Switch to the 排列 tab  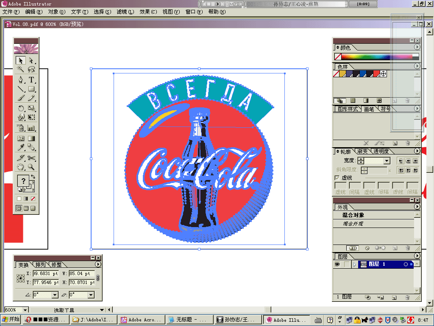pyautogui.click(x=40, y=265)
